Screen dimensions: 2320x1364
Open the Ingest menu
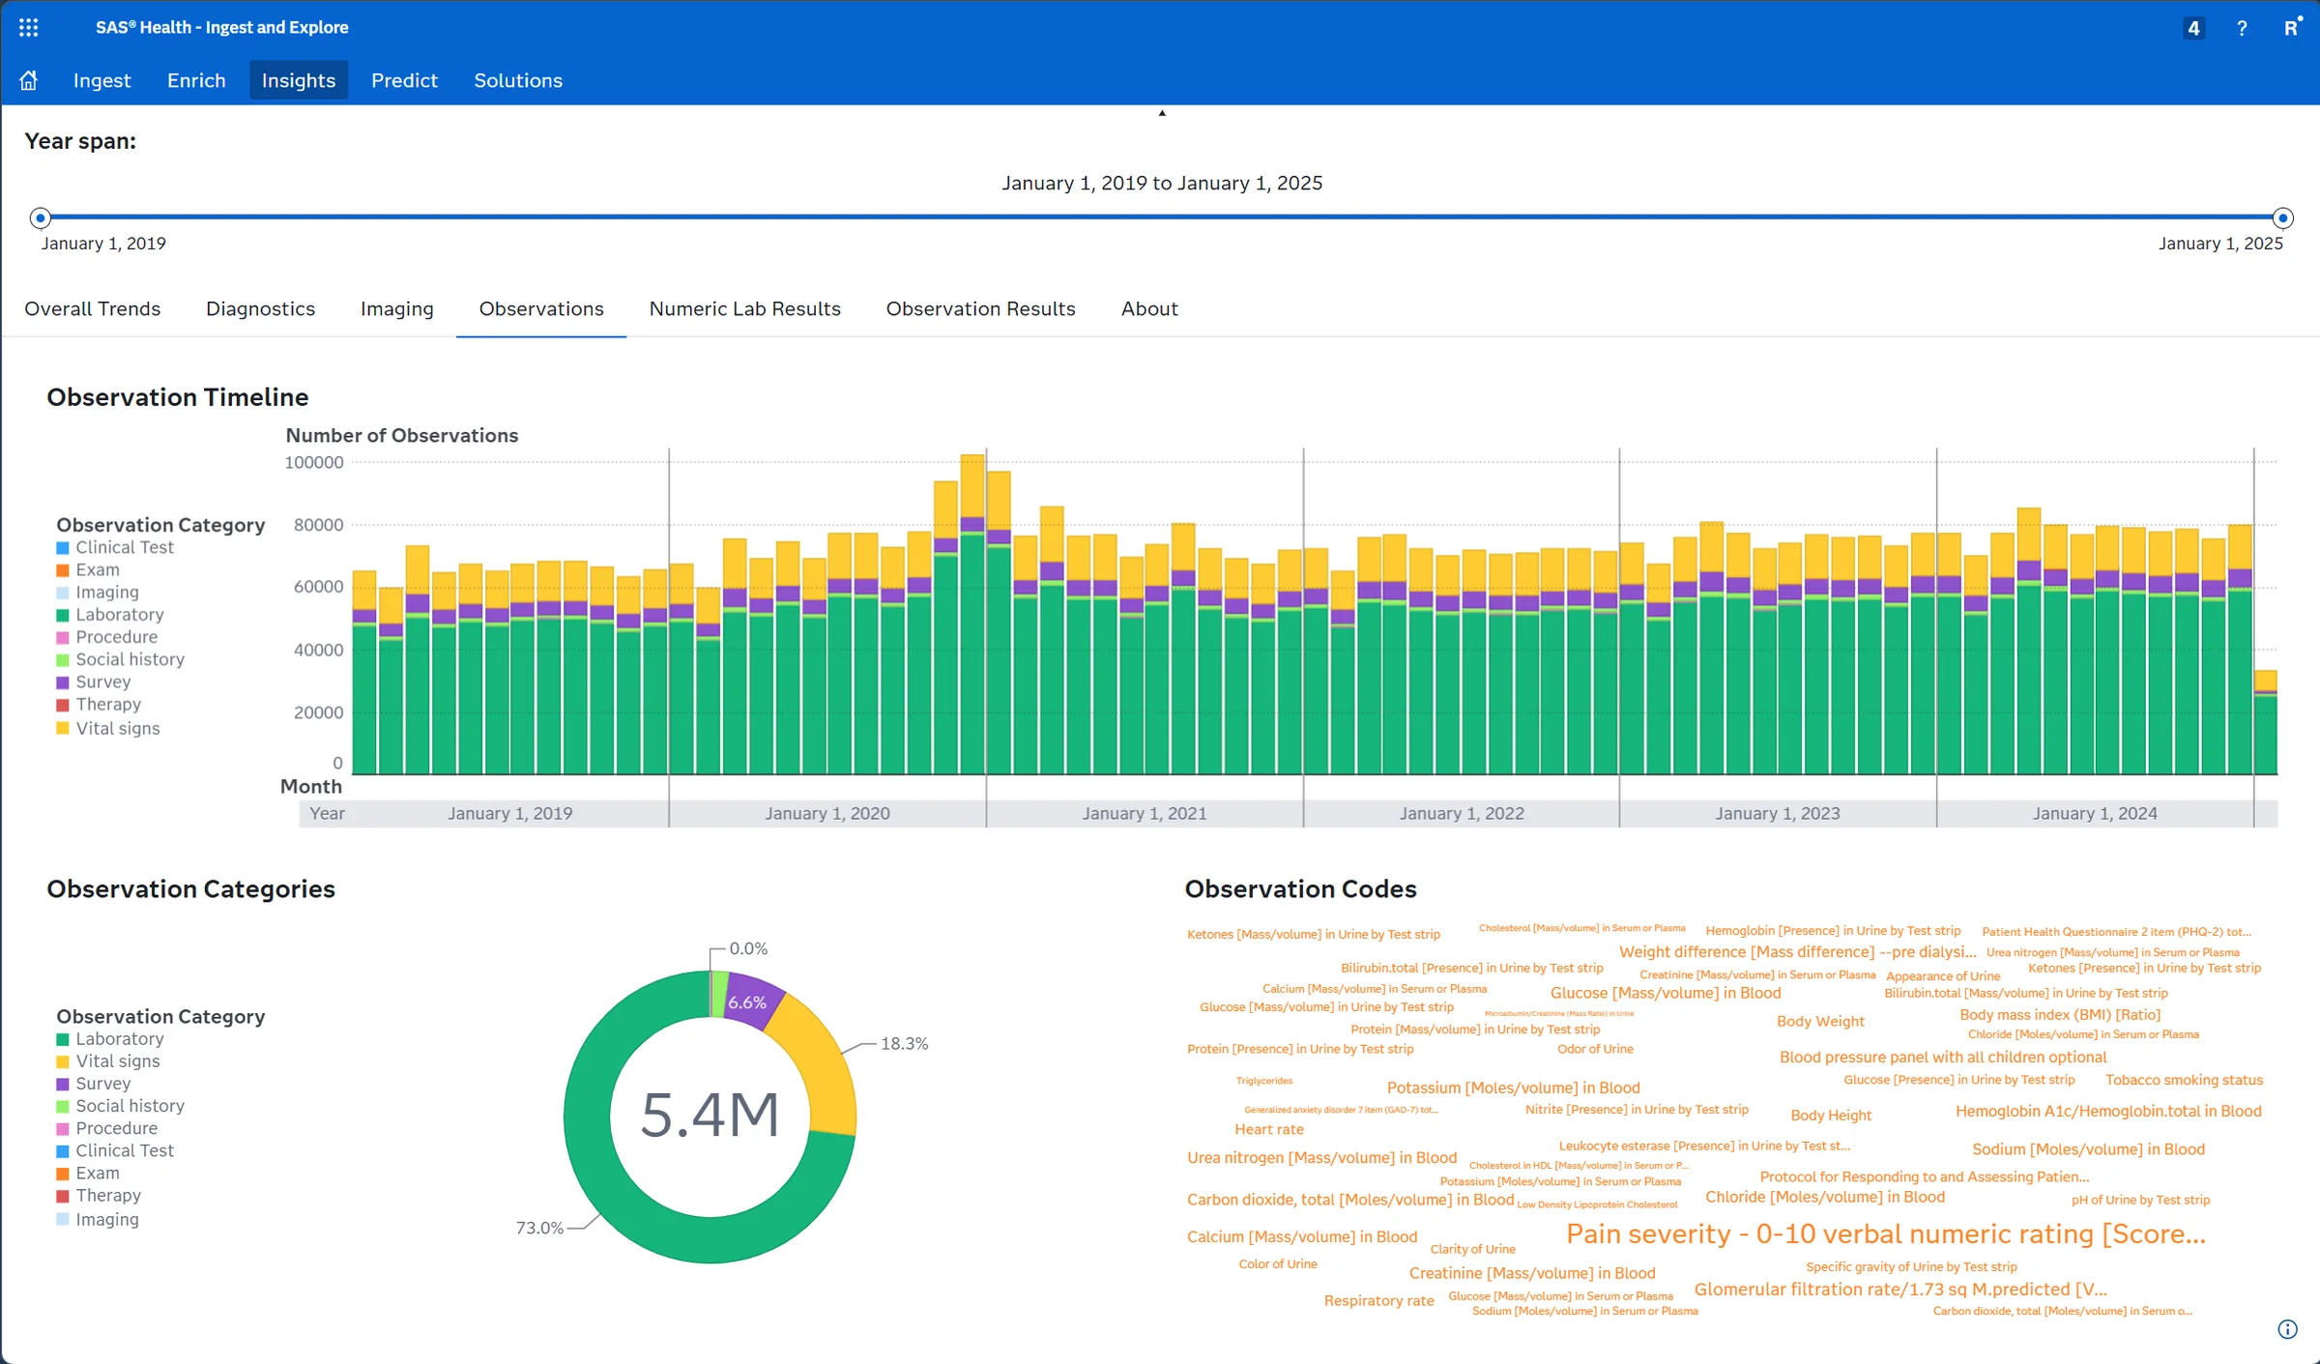101,80
